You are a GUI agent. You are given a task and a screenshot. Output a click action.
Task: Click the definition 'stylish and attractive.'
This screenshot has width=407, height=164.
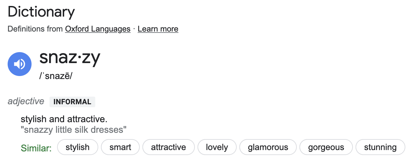click(x=64, y=119)
